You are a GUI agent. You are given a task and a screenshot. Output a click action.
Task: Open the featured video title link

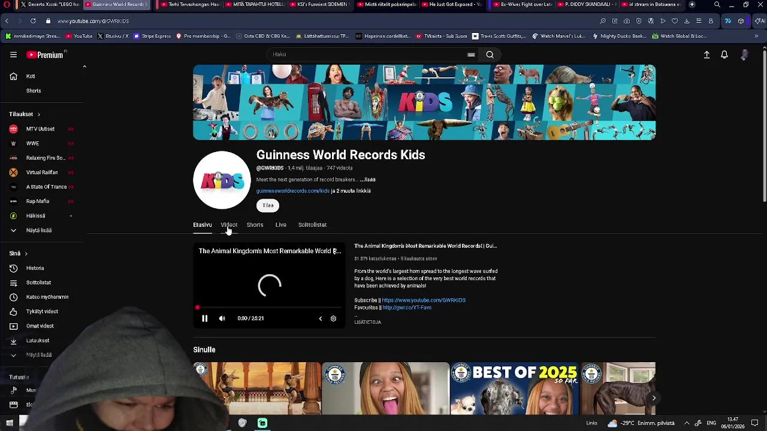click(x=425, y=246)
